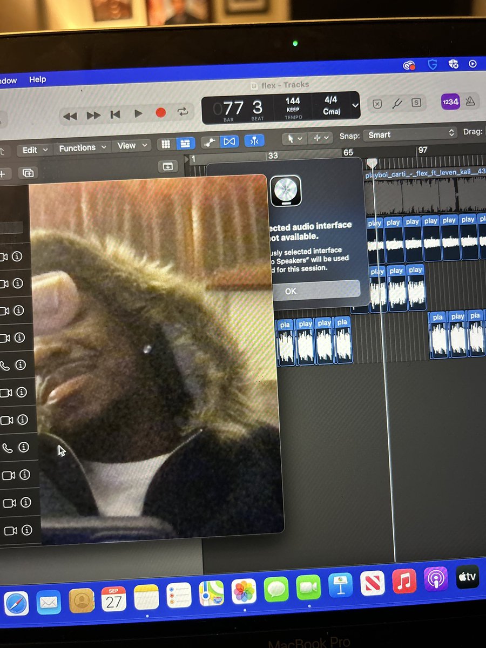
Task: Open Maps from the Dock
Action: [x=211, y=593]
